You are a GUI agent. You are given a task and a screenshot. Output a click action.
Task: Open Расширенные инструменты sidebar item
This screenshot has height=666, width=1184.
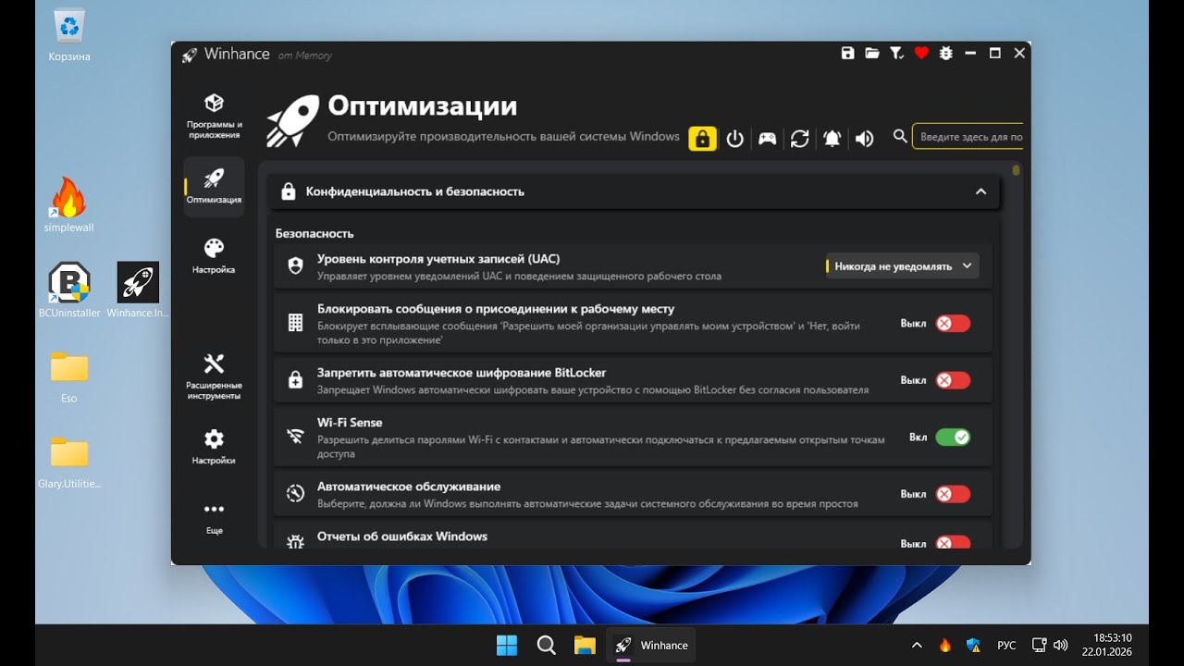[214, 376]
